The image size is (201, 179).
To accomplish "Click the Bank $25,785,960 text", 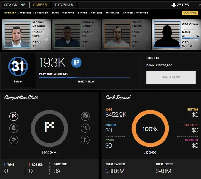I will click(x=159, y=65).
